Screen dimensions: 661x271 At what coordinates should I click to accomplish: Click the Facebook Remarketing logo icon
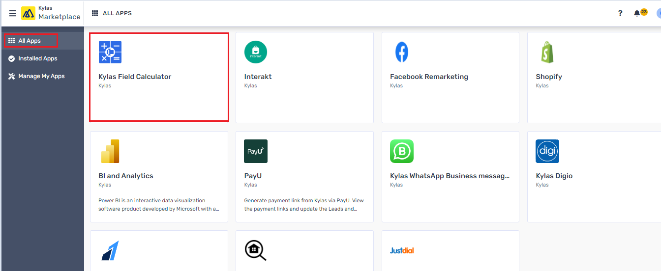[x=401, y=52]
